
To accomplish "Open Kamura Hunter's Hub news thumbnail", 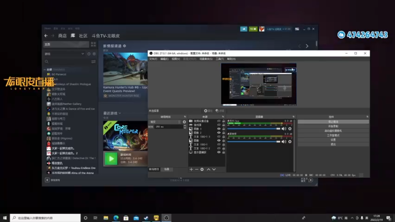I will (125, 69).
